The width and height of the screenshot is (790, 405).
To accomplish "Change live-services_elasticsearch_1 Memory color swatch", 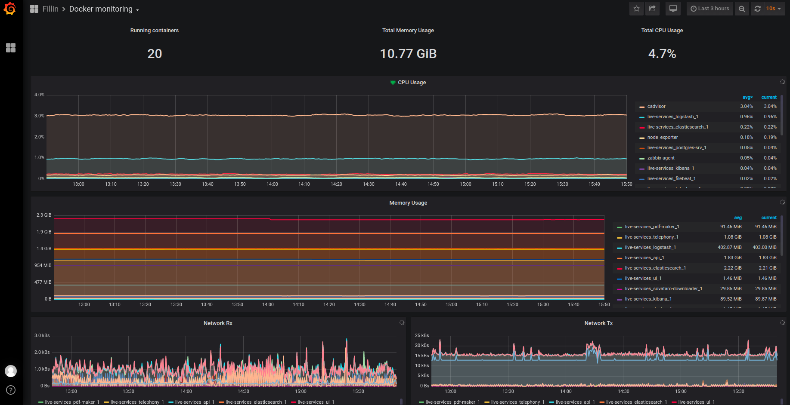I will [x=620, y=268].
